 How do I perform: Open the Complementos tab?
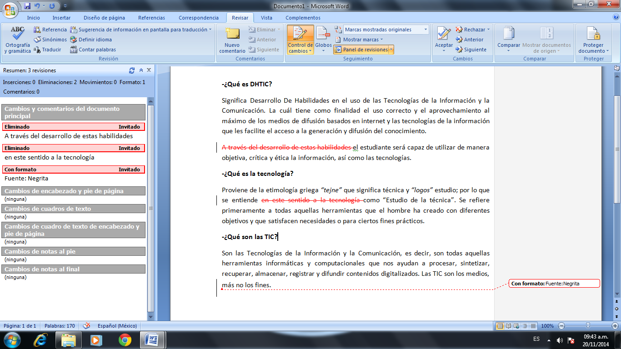point(303,18)
